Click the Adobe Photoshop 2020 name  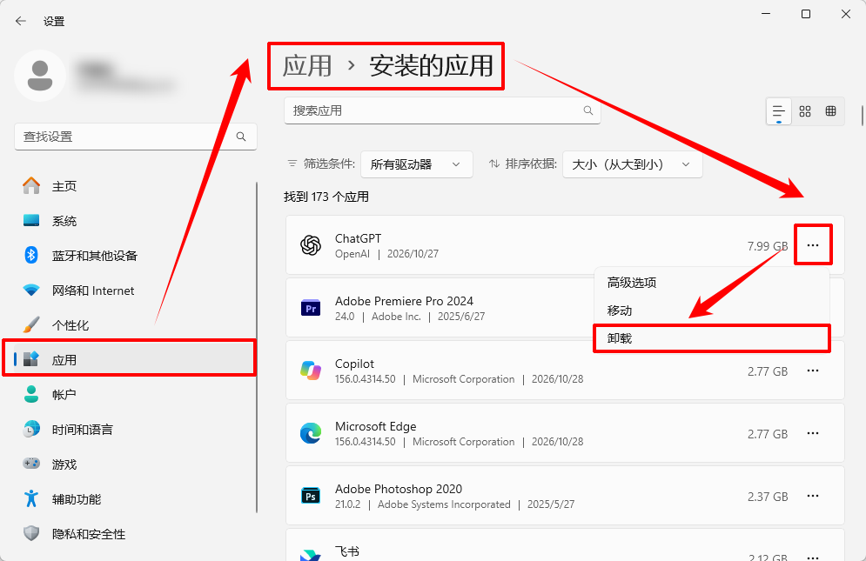point(399,489)
